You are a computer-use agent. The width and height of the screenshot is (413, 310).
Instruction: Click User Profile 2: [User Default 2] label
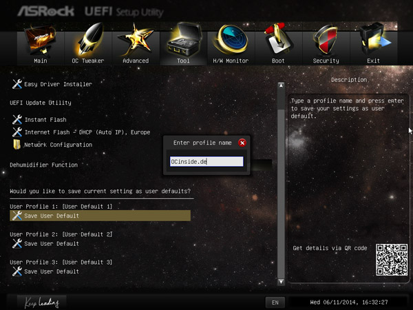click(x=61, y=234)
